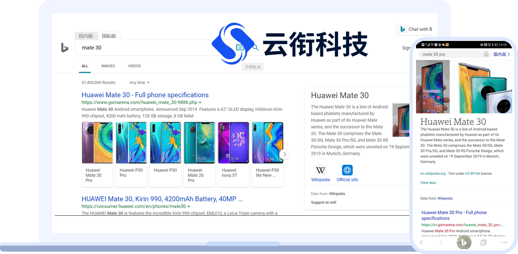518x254 pixels.
Task: Open Huawei Mate 30 Pro specifications link on phone
Action: click(454, 215)
